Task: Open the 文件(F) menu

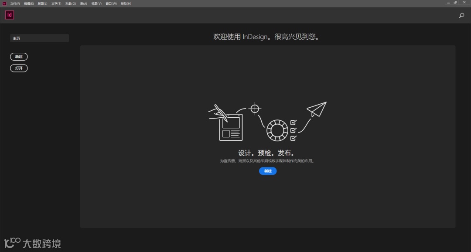Action: pyautogui.click(x=15, y=3)
